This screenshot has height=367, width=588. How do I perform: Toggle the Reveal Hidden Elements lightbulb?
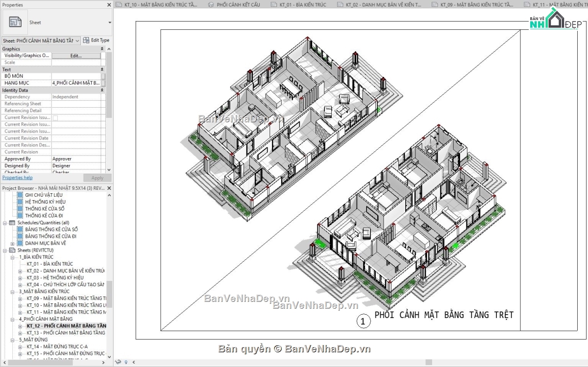pyautogui.click(x=126, y=362)
